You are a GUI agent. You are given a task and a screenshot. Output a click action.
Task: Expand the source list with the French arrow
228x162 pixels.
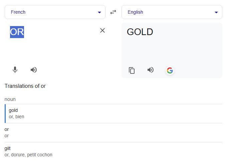coord(99,12)
